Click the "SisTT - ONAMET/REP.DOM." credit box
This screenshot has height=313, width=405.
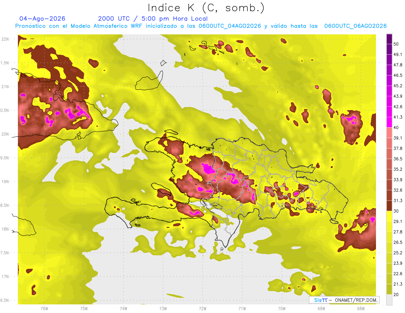pos(344,300)
